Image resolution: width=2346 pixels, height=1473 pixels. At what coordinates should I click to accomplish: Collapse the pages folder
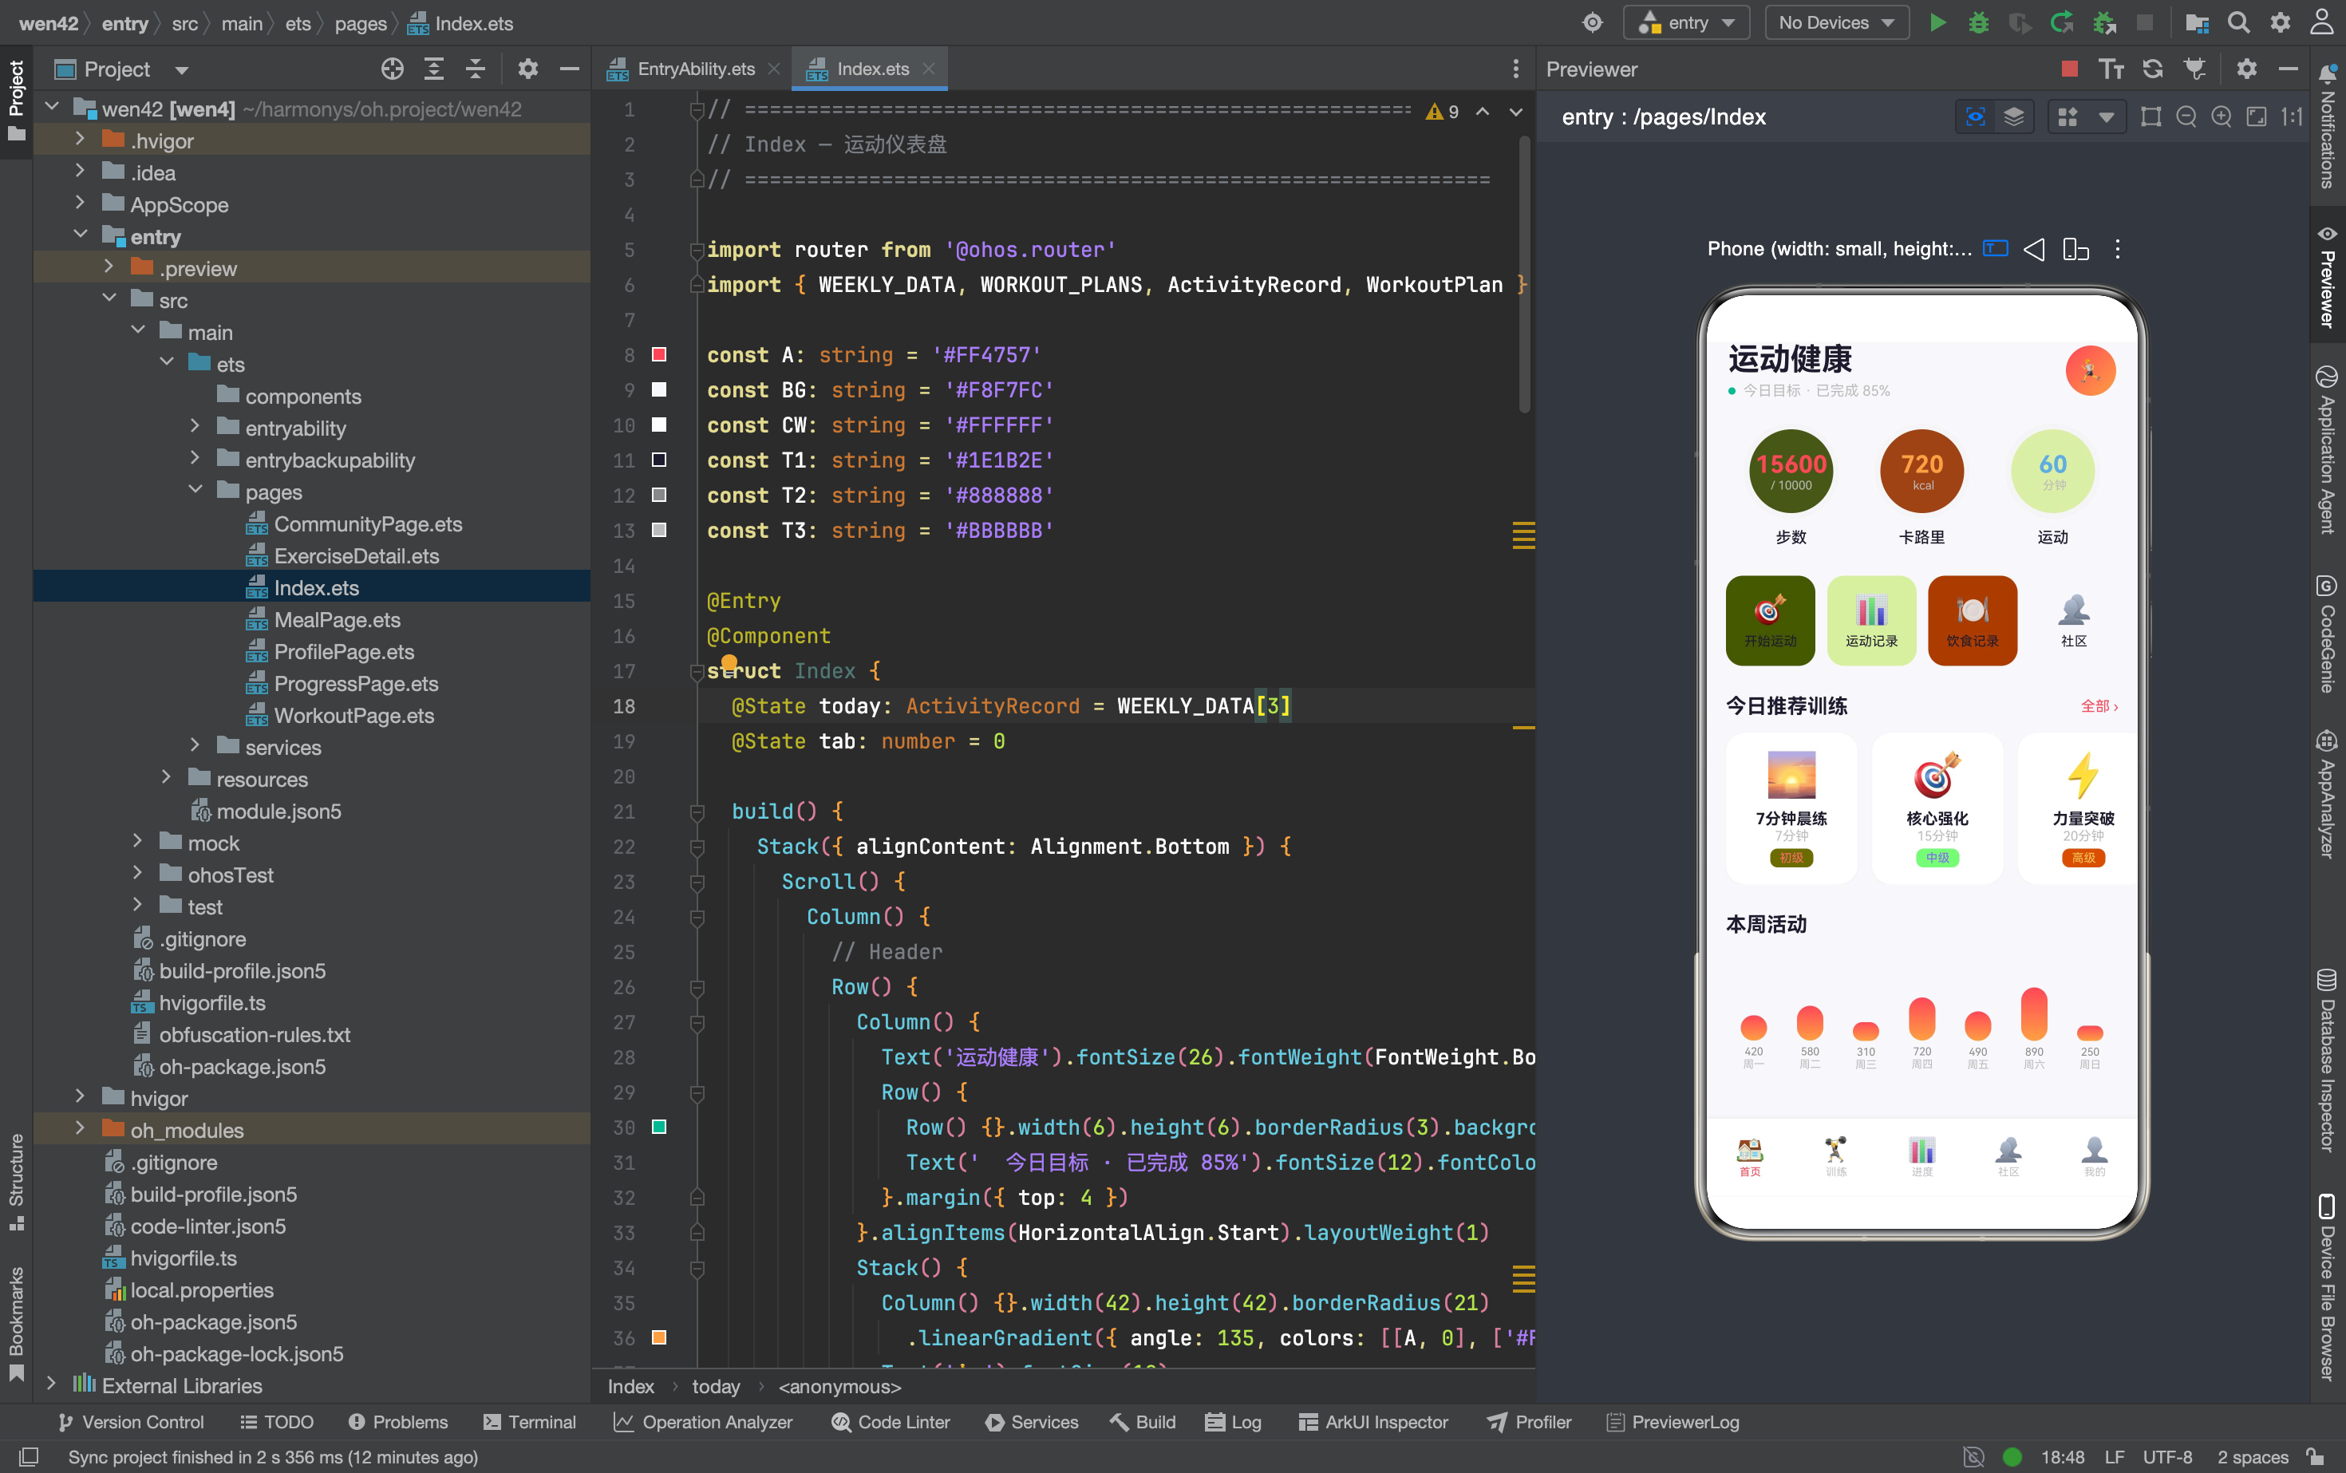pos(195,491)
